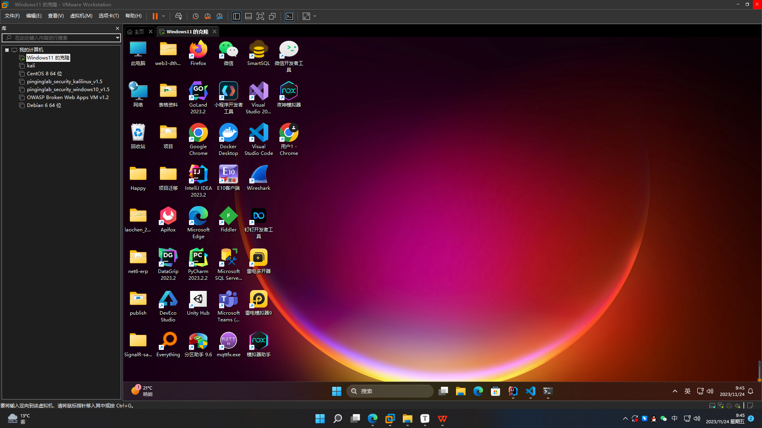Open the 文件(F) menu

pyautogui.click(x=12, y=16)
